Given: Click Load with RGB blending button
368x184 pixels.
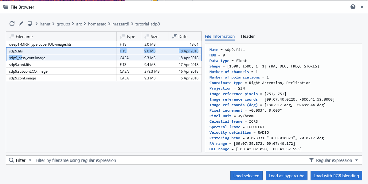Looking at the screenshot, I should (x=336, y=175).
